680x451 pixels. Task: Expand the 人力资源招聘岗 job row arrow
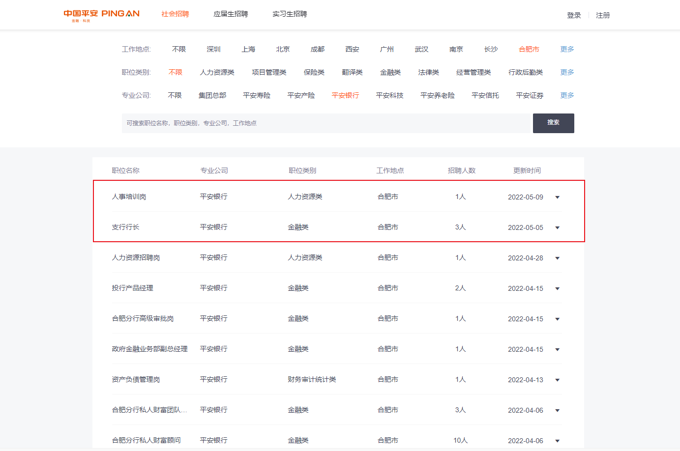(x=557, y=258)
